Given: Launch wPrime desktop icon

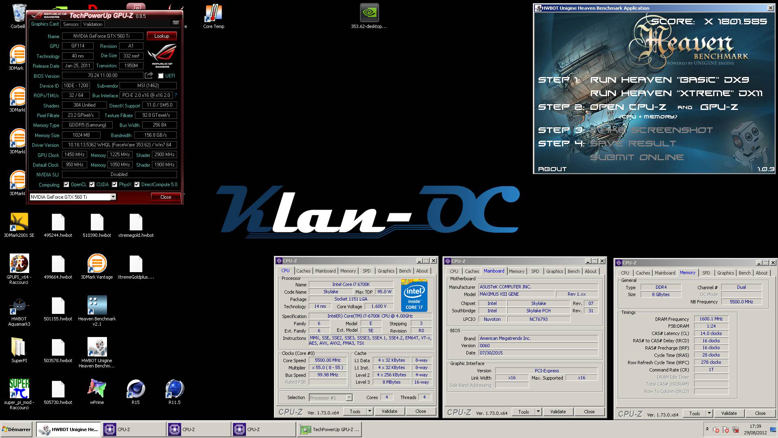Looking at the screenshot, I should tap(97, 392).
